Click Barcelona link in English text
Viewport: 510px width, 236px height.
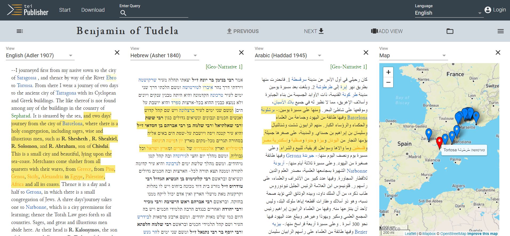click(x=72, y=124)
